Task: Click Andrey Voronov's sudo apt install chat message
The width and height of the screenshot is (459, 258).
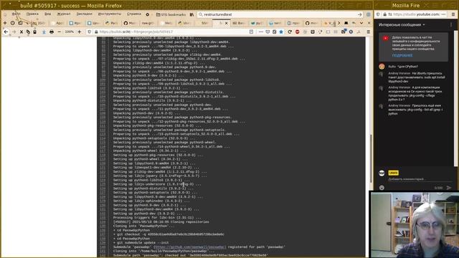Action: [x=417, y=77]
